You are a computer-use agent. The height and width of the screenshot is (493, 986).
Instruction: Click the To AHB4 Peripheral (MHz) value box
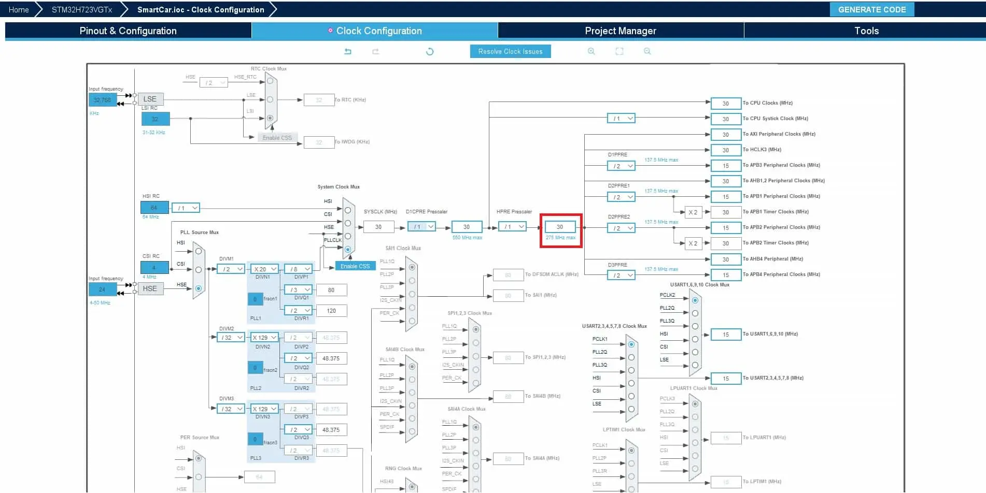coord(726,259)
